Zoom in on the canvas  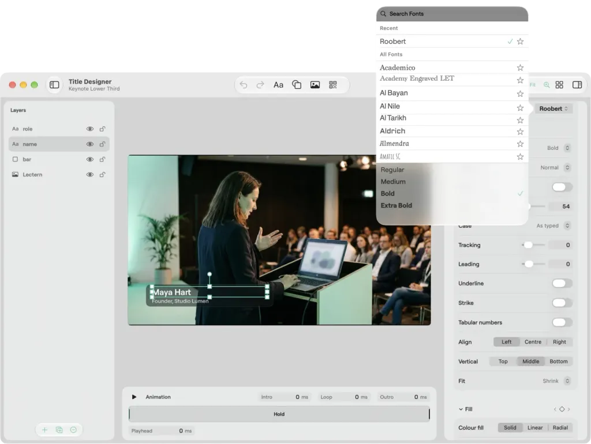tap(546, 85)
